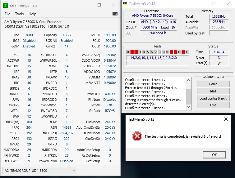Click the ZenTimings screenshot camera icon
235x178 pixels.
click(x=115, y=14)
